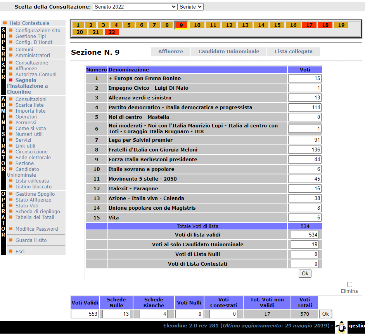Click votes field for Lega per Salvini premier
365x334 pixels.
coord(305,140)
